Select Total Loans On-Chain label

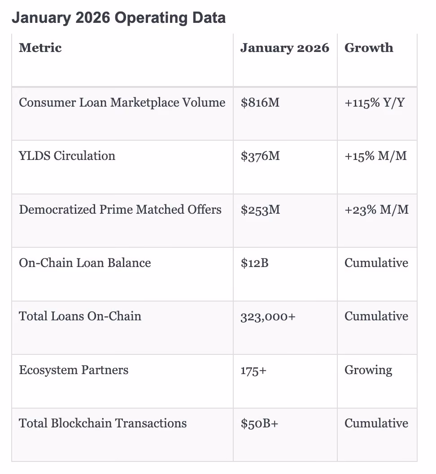[80, 316]
